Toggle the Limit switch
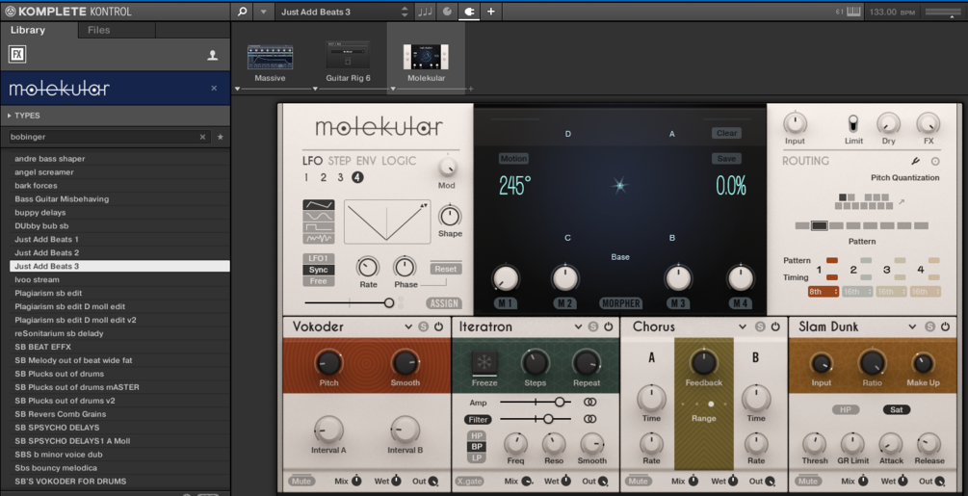The image size is (968, 496). pyautogui.click(x=853, y=124)
